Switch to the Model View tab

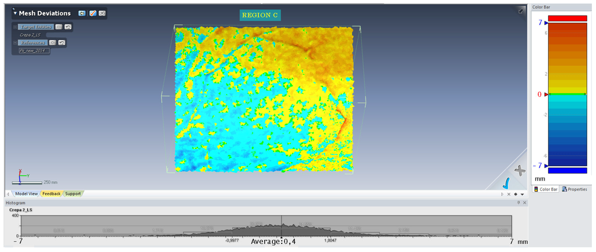26,193
